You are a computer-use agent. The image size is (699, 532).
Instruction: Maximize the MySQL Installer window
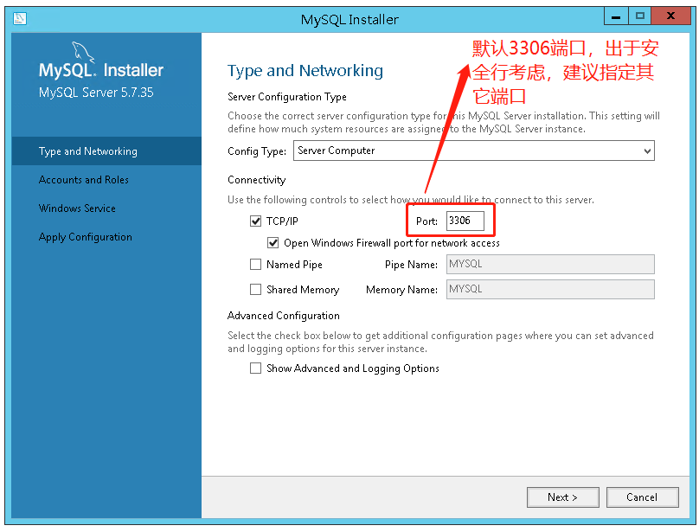(x=639, y=16)
